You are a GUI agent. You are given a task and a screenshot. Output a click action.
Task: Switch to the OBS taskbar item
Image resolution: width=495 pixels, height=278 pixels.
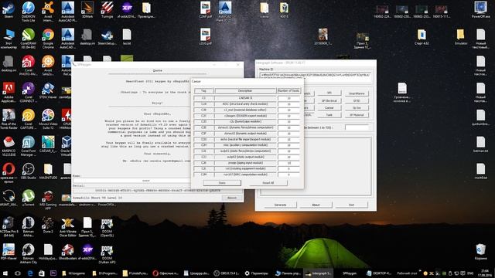tap(227, 273)
